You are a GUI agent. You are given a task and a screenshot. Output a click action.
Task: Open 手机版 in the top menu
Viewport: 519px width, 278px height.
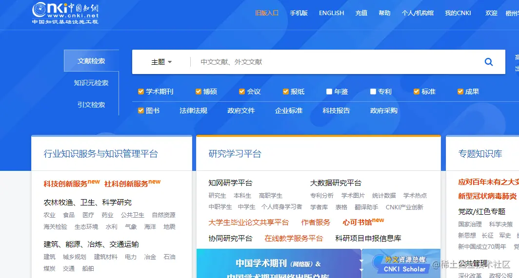click(x=299, y=13)
